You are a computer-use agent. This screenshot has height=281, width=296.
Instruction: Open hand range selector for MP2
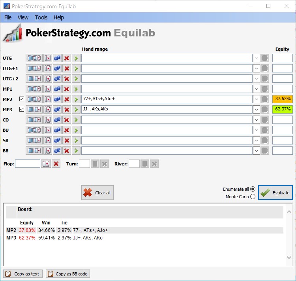pos(34,99)
